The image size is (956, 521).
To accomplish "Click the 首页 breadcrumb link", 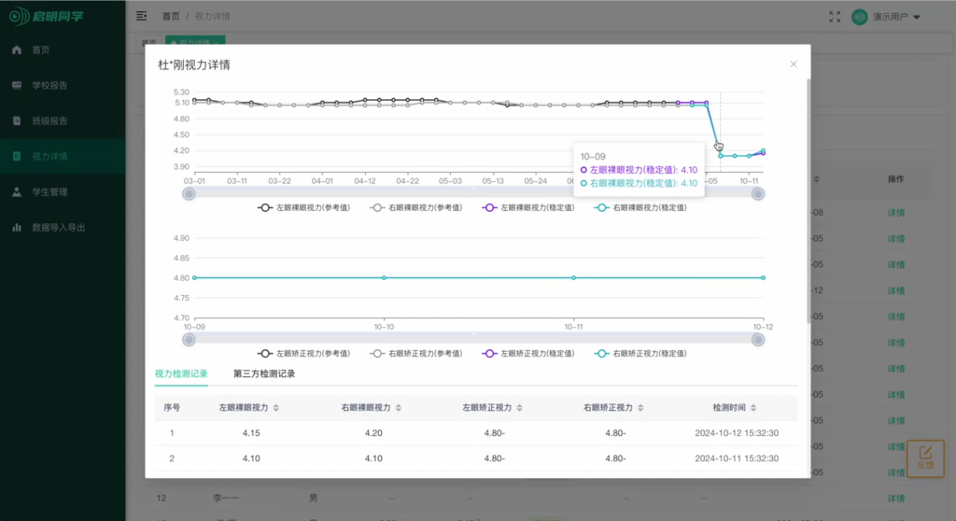I will tap(171, 16).
